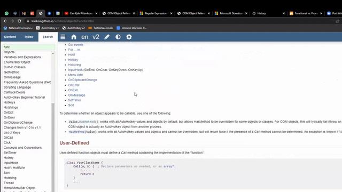Open 'Concepts and Conventions' search result

click(22, 148)
